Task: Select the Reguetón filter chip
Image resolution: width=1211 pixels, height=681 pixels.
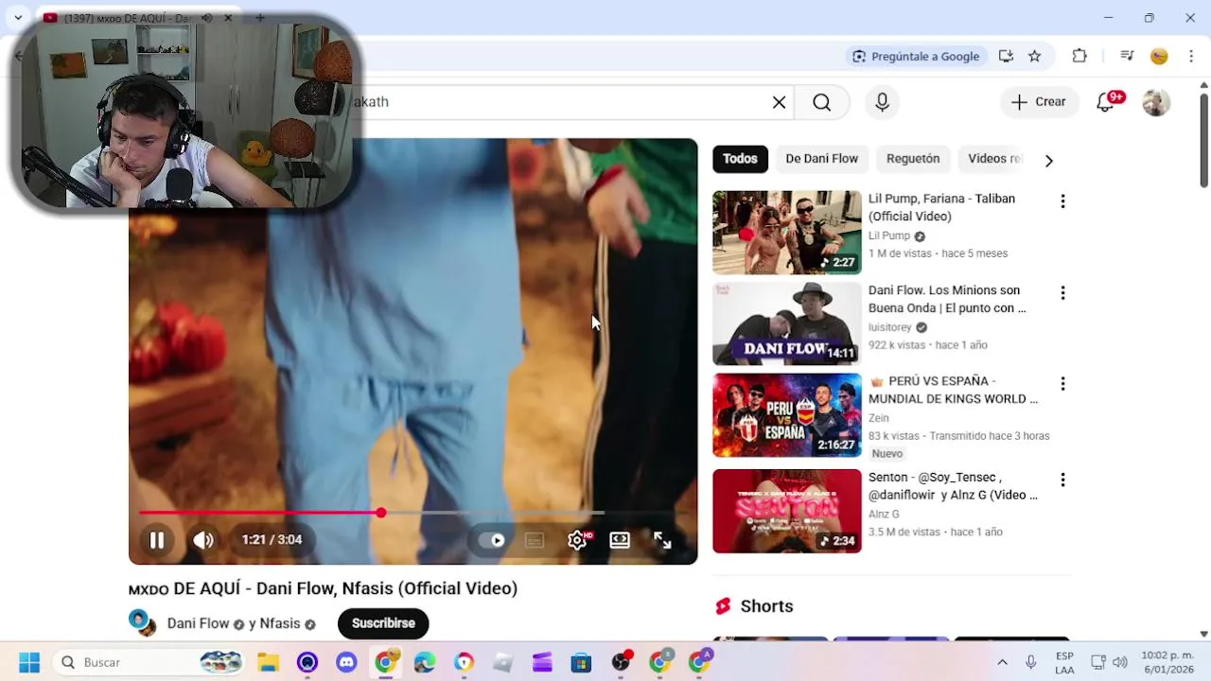Action: 913,159
